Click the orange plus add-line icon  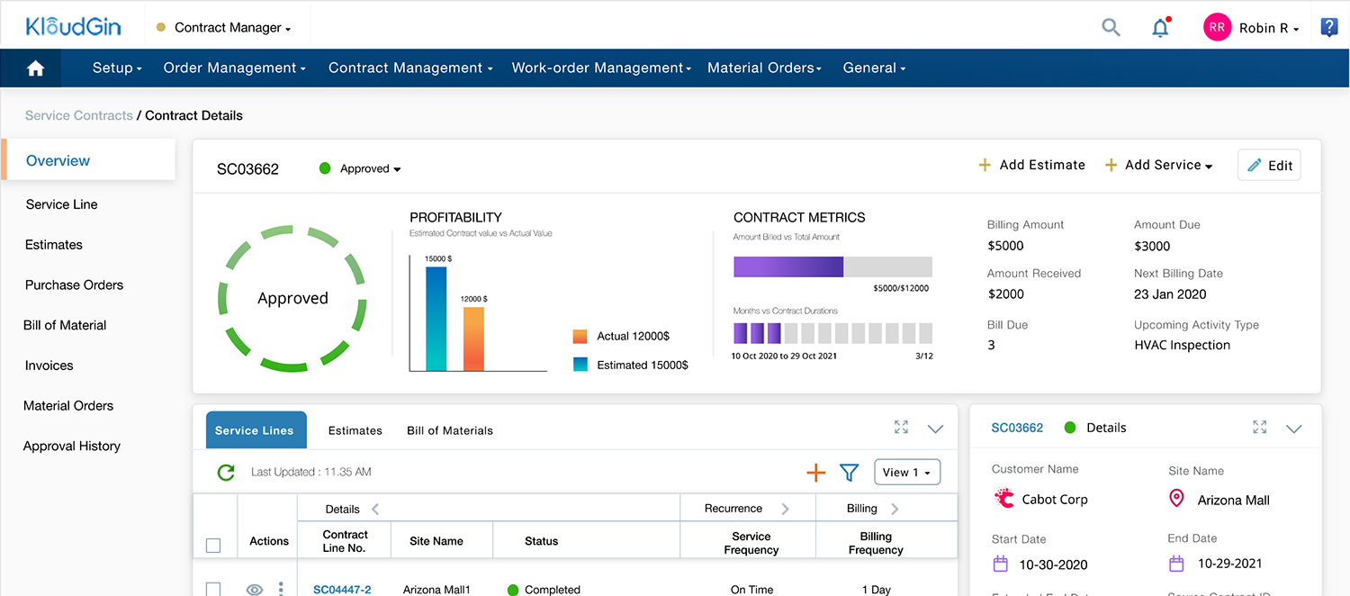[815, 473]
